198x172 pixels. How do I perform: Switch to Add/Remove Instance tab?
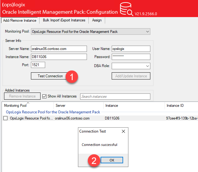coord(19,20)
